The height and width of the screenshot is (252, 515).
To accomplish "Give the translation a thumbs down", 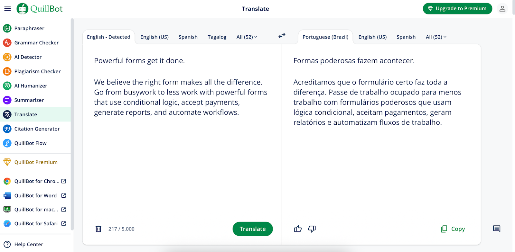I will 312,229.
